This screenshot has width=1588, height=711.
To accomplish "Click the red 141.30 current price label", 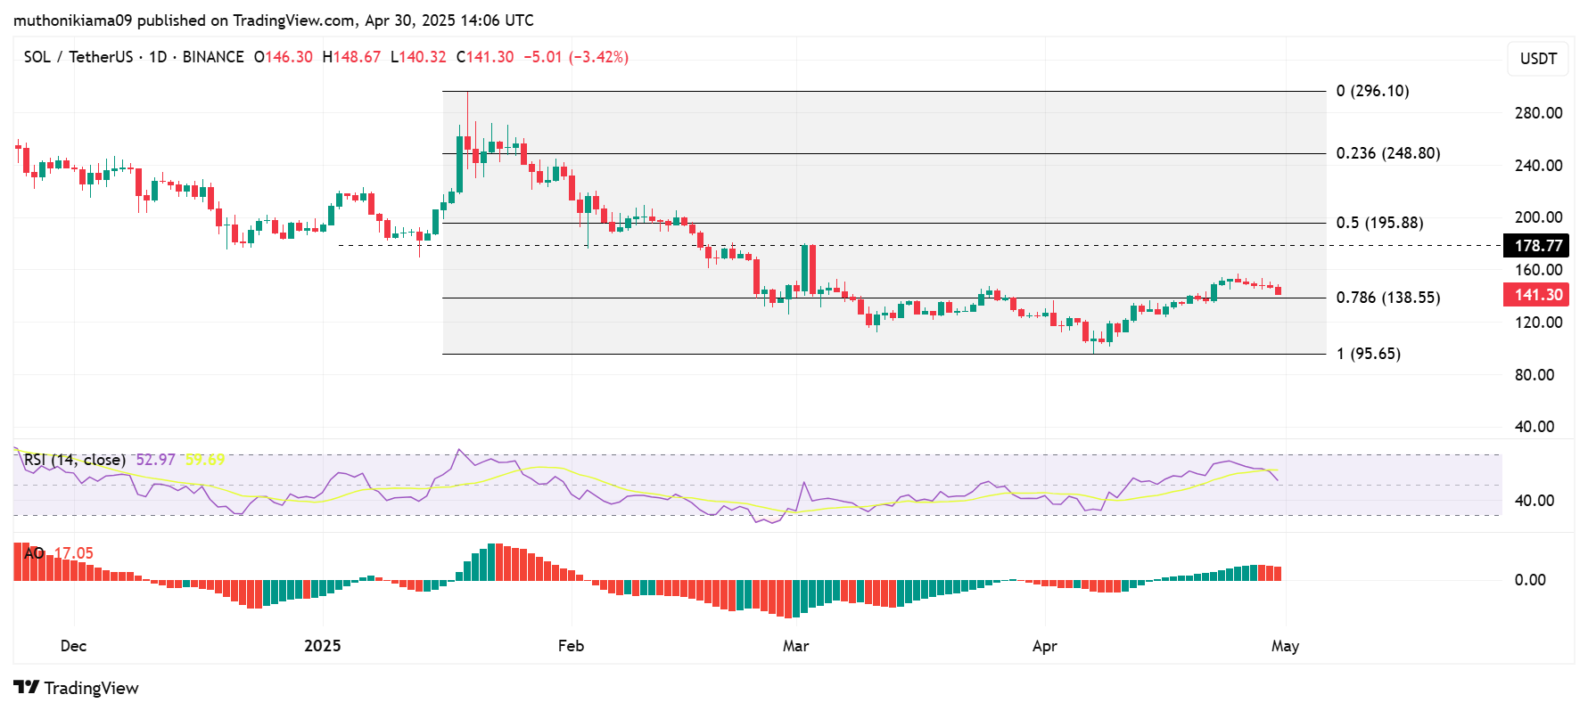I will coord(1538,295).
